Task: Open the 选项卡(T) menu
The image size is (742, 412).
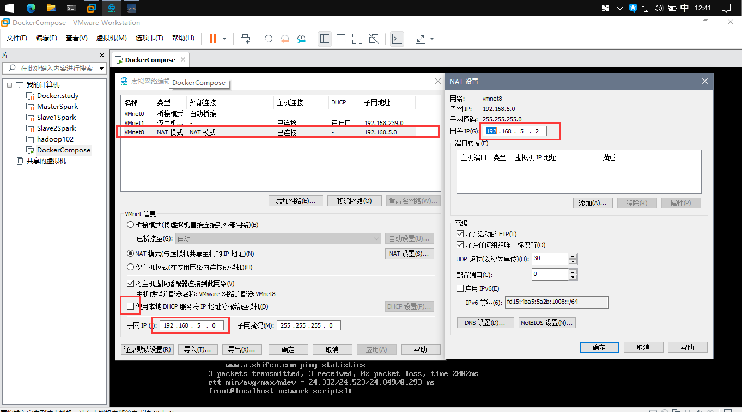Action: [149, 38]
